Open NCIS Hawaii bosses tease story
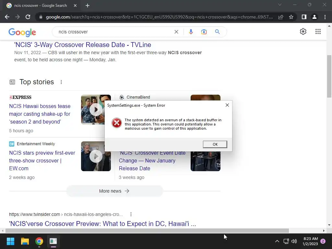 (40, 114)
